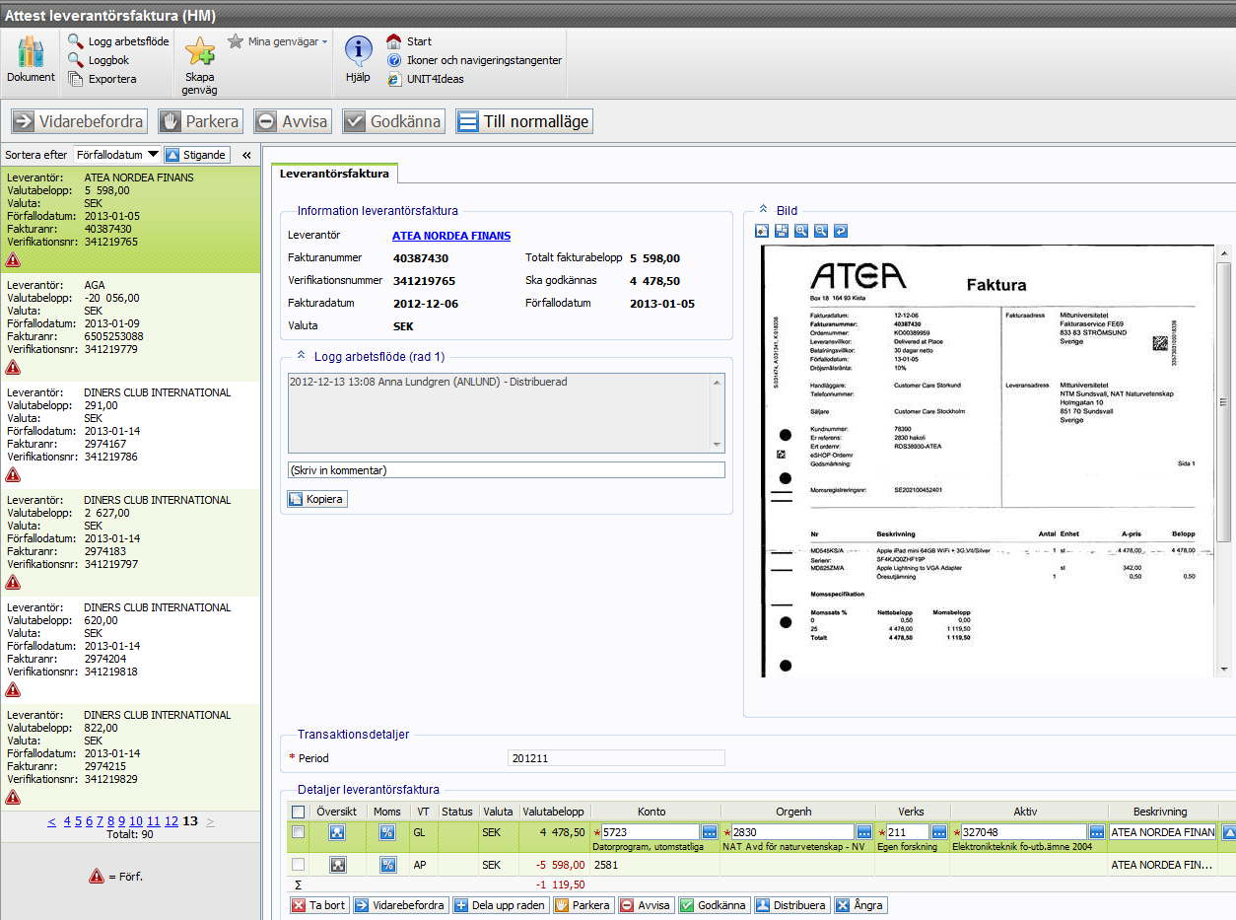Open Logg arbetsflöde from the toolbar
1236x920 pixels.
118,41
